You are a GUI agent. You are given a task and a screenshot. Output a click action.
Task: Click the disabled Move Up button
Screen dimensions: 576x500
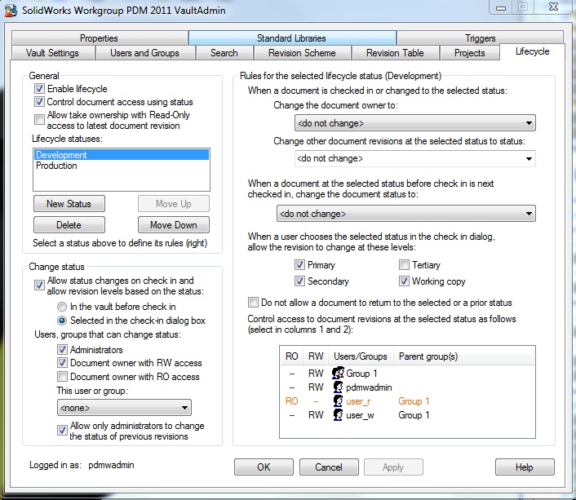(174, 204)
